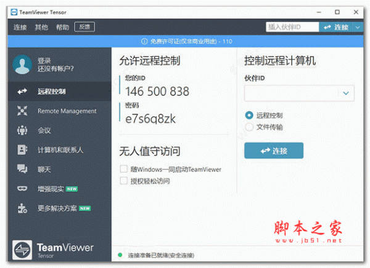Click the 会议 meeting icon
Image resolution: width=370 pixels, height=268 pixels.
click(22, 130)
